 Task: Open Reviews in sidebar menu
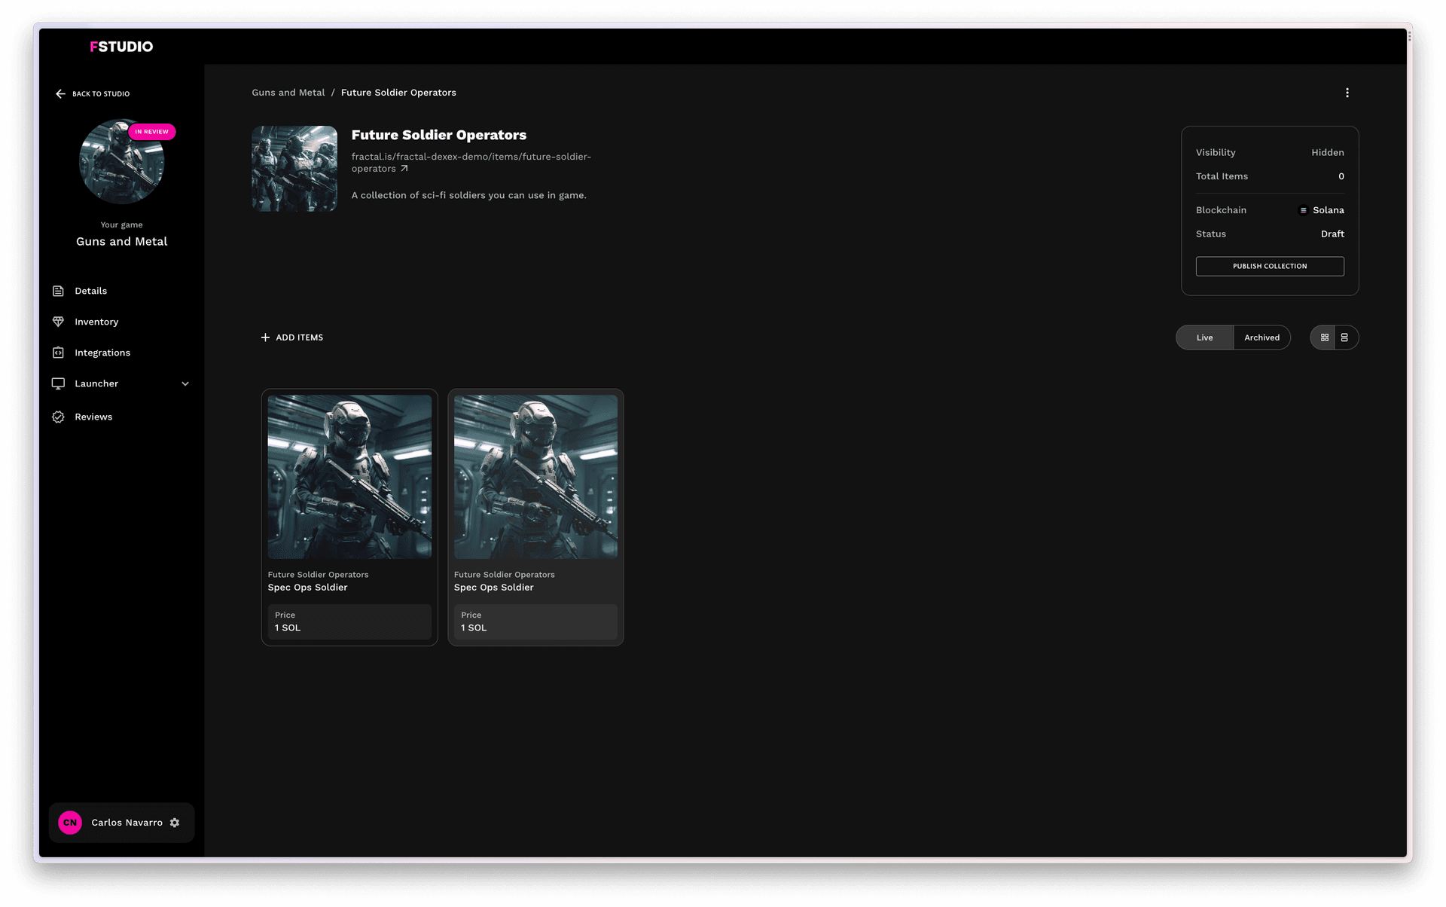pyautogui.click(x=93, y=417)
